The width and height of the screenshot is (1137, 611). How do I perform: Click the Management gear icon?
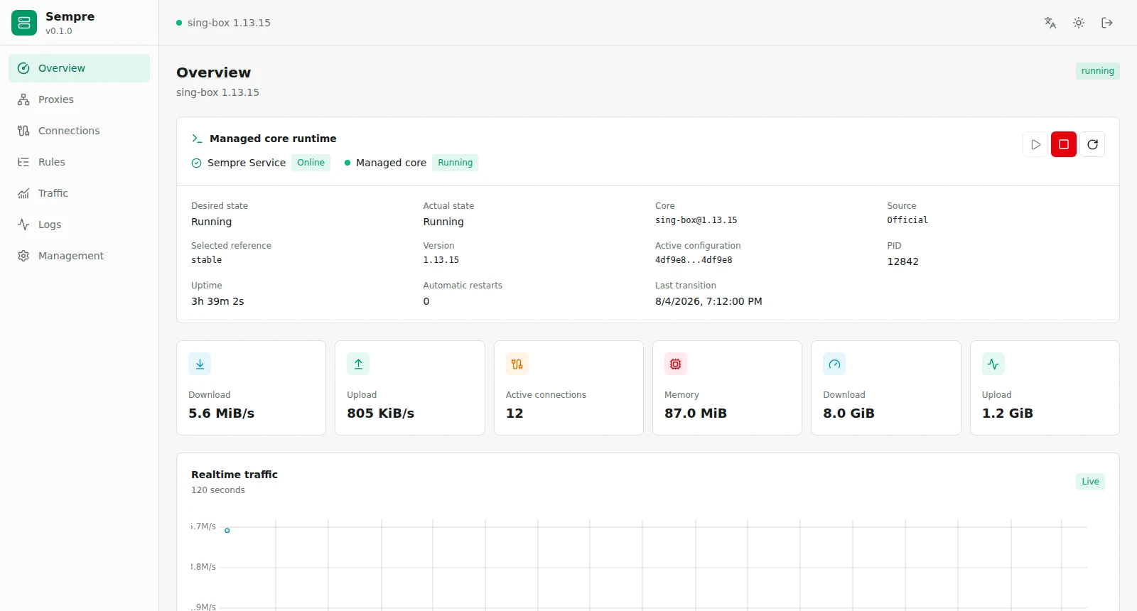coord(23,256)
